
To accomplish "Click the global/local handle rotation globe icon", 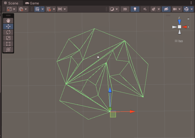I will pyautogui.click(x=21, y=9).
